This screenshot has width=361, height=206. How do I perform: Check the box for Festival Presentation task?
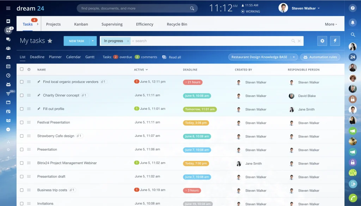coord(22,122)
